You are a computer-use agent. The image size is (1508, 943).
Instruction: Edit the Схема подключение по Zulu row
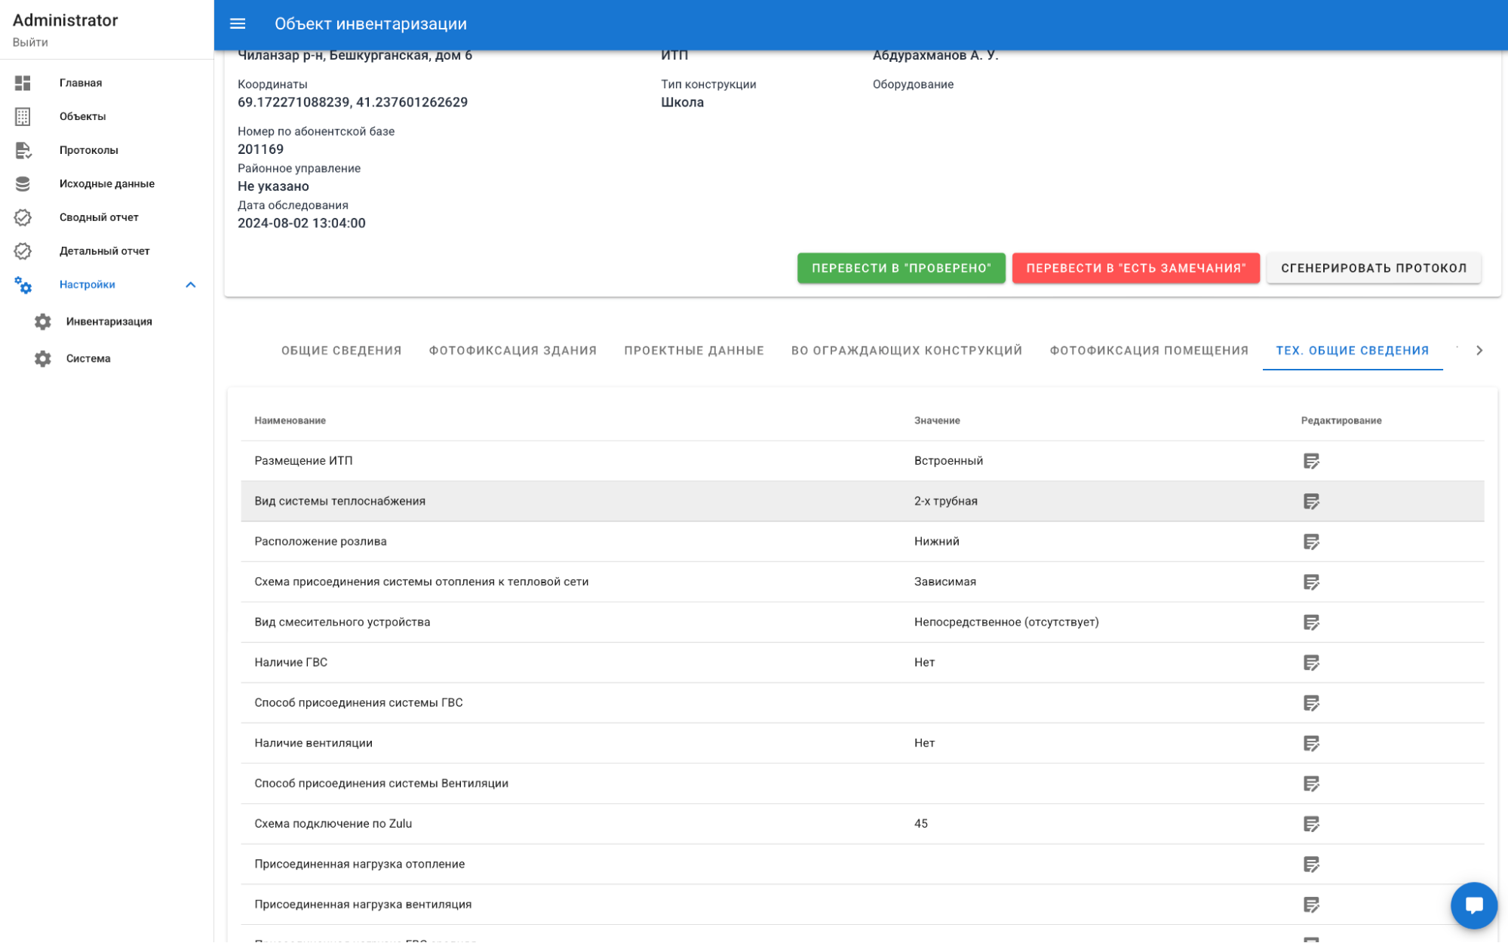1311,824
